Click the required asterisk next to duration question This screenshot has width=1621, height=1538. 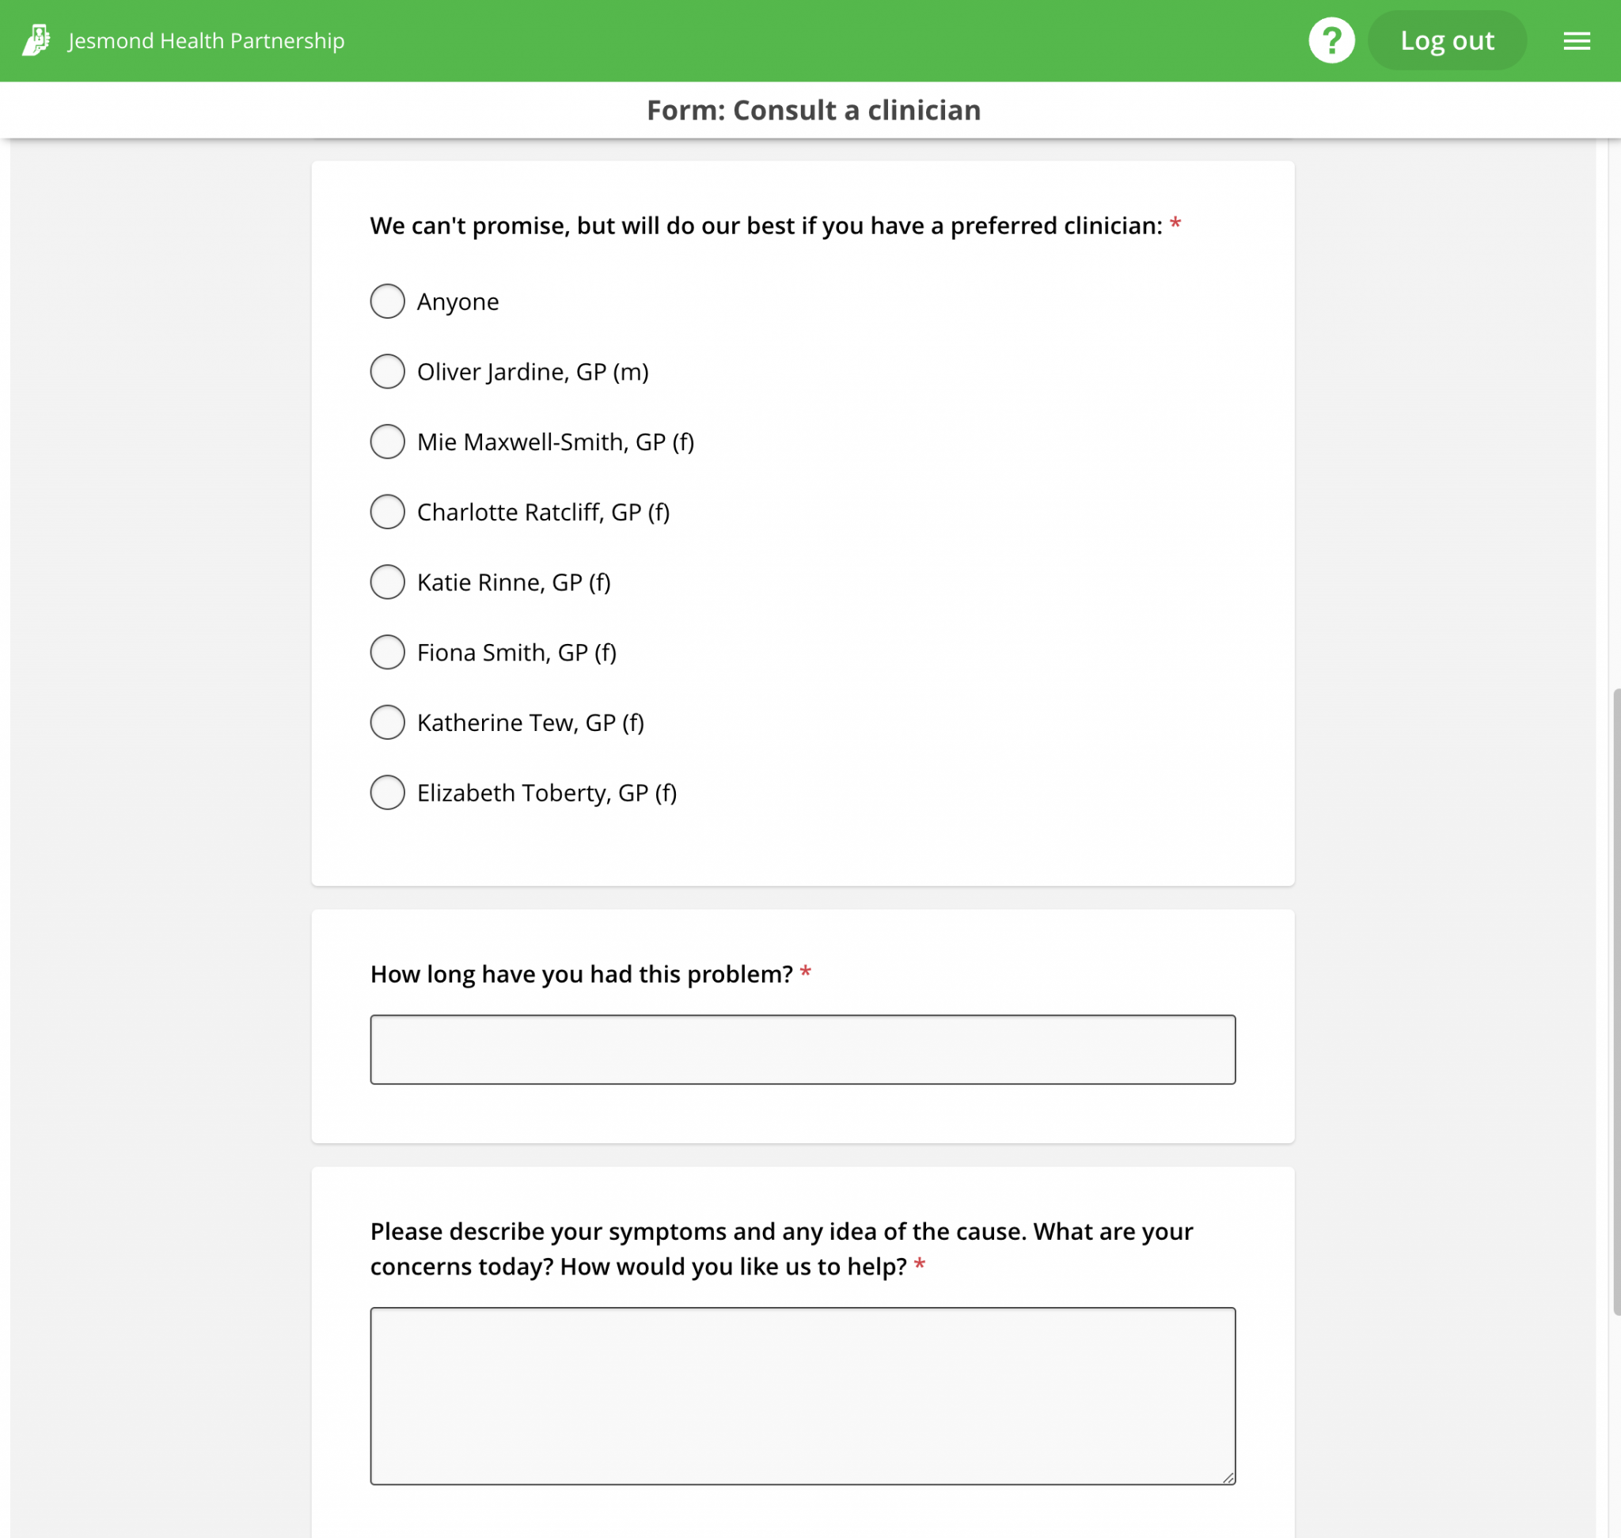(806, 972)
